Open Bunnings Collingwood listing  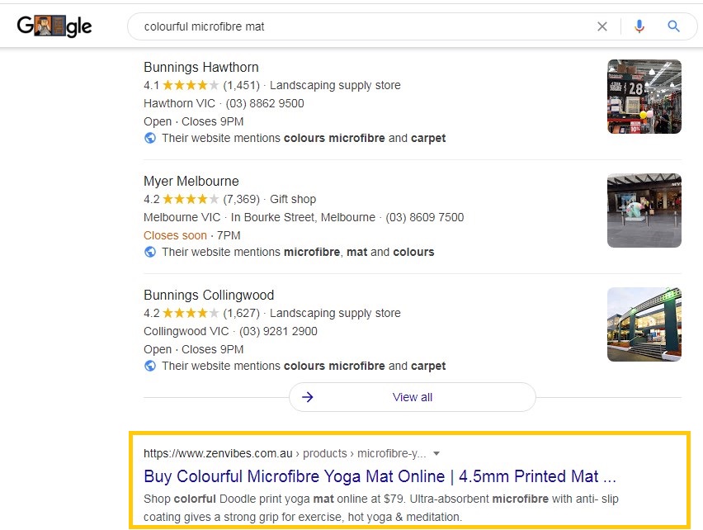coord(209,295)
